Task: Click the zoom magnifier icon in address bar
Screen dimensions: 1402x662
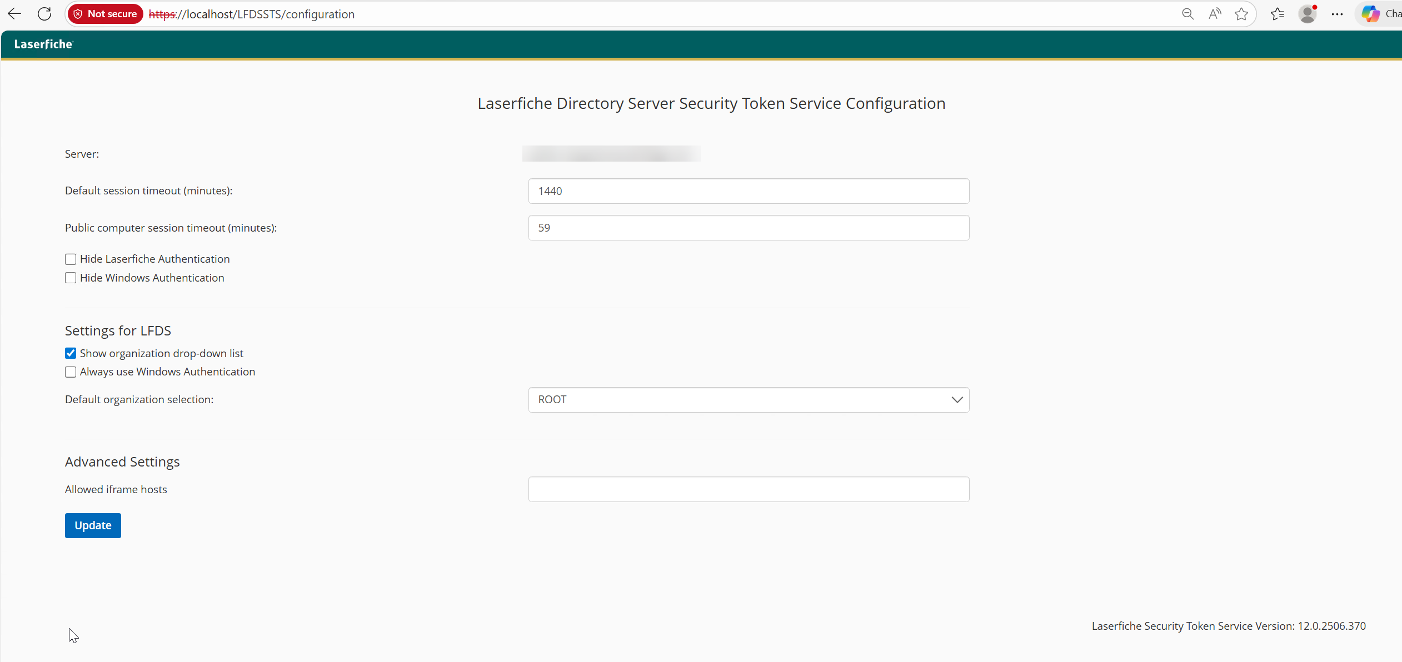Action: coord(1188,14)
